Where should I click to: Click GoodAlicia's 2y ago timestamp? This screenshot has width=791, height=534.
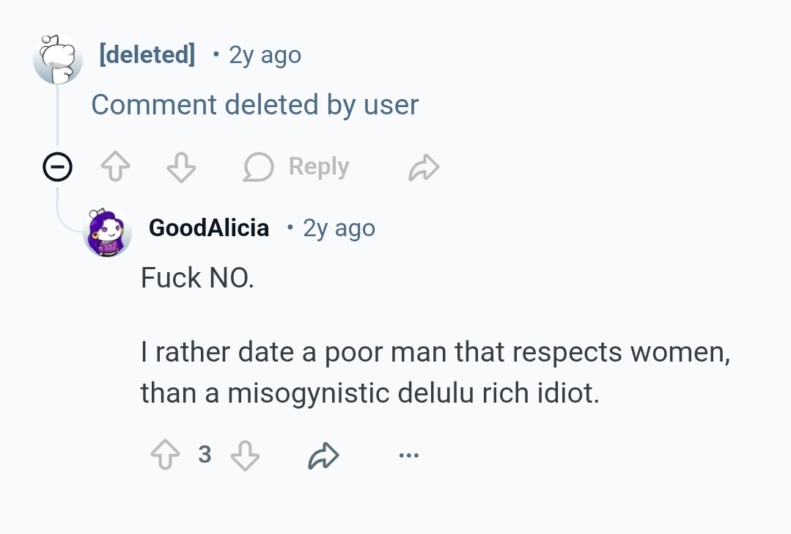pos(339,228)
